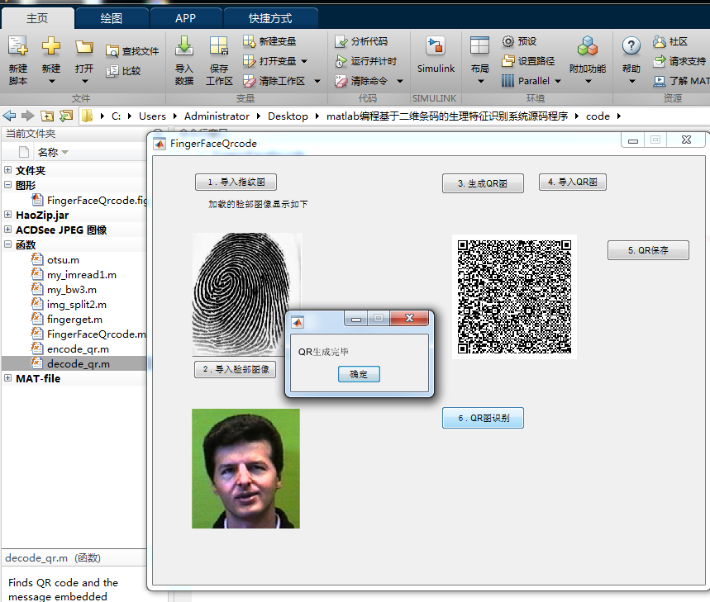This screenshot has height=602, width=710.
Task: Select encode_qr.m file
Action: (70, 348)
